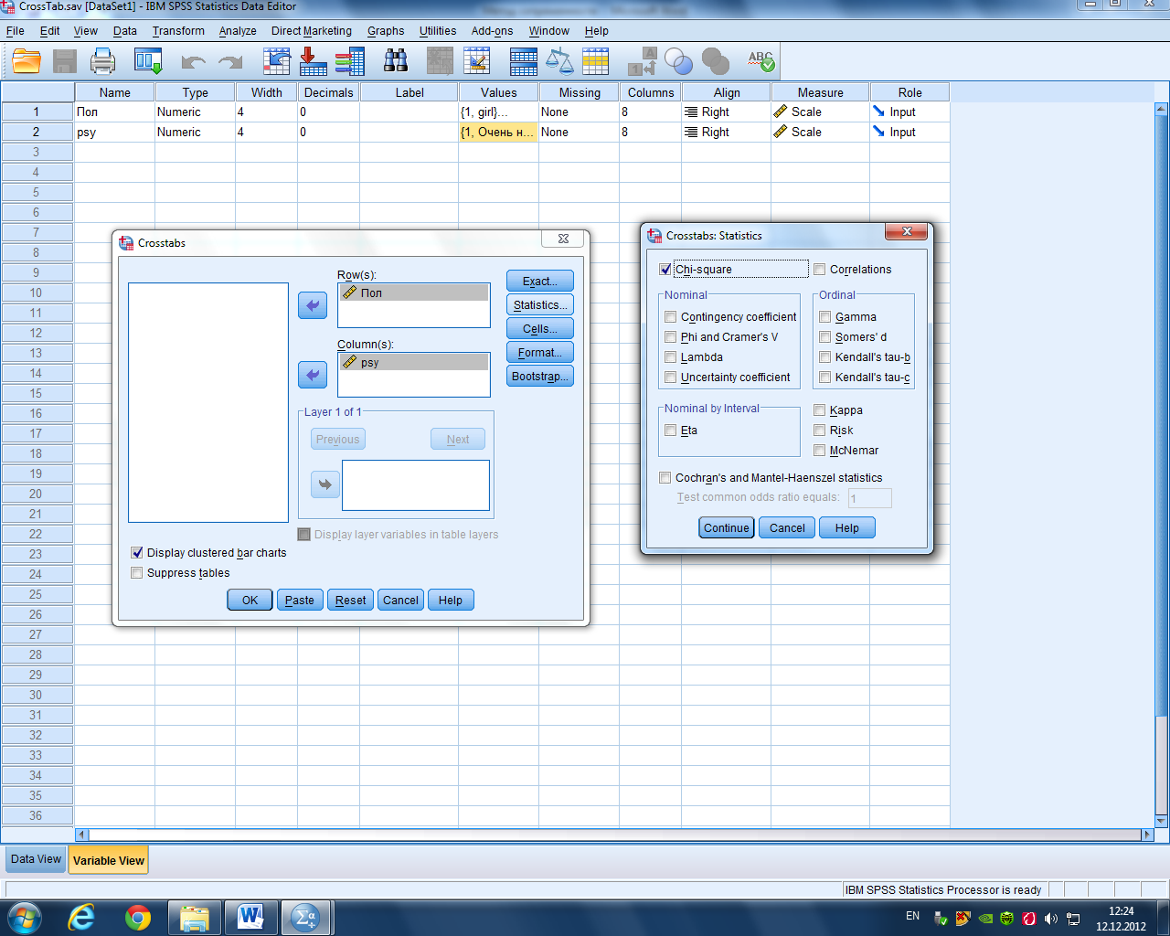This screenshot has height=936, width=1170.
Task: Click OK in the Crosstabs dialog
Action: [x=250, y=600]
